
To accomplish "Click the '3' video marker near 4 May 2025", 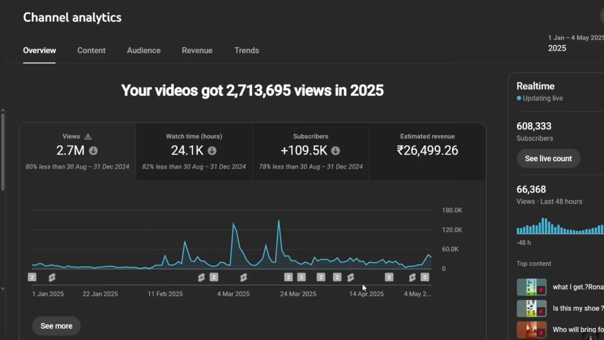I will point(424,277).
